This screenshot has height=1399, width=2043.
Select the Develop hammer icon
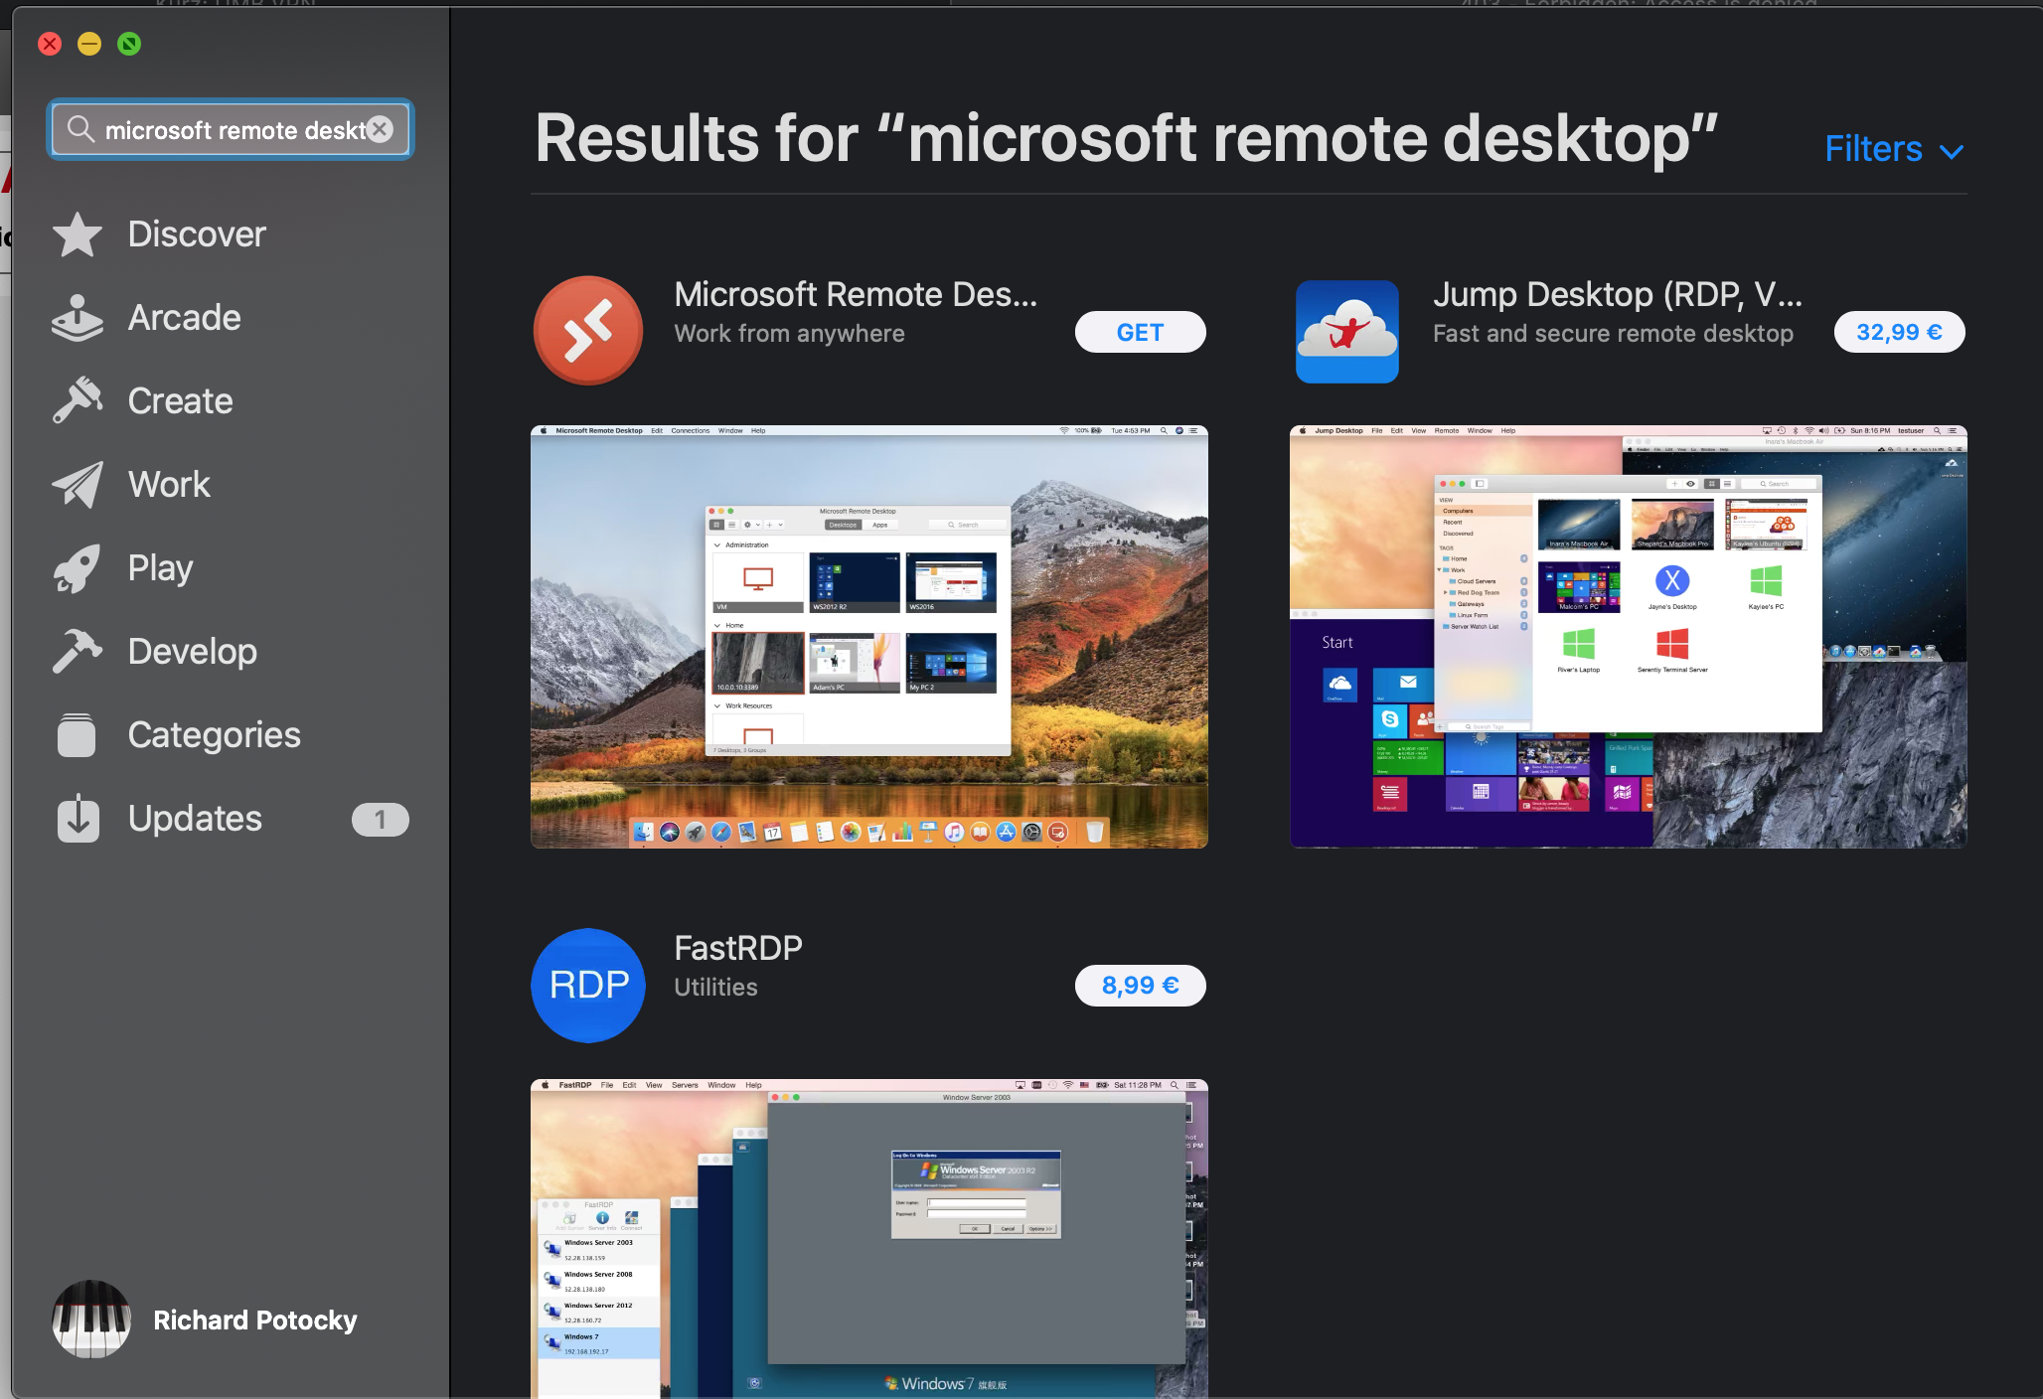(x=77, y=652)
